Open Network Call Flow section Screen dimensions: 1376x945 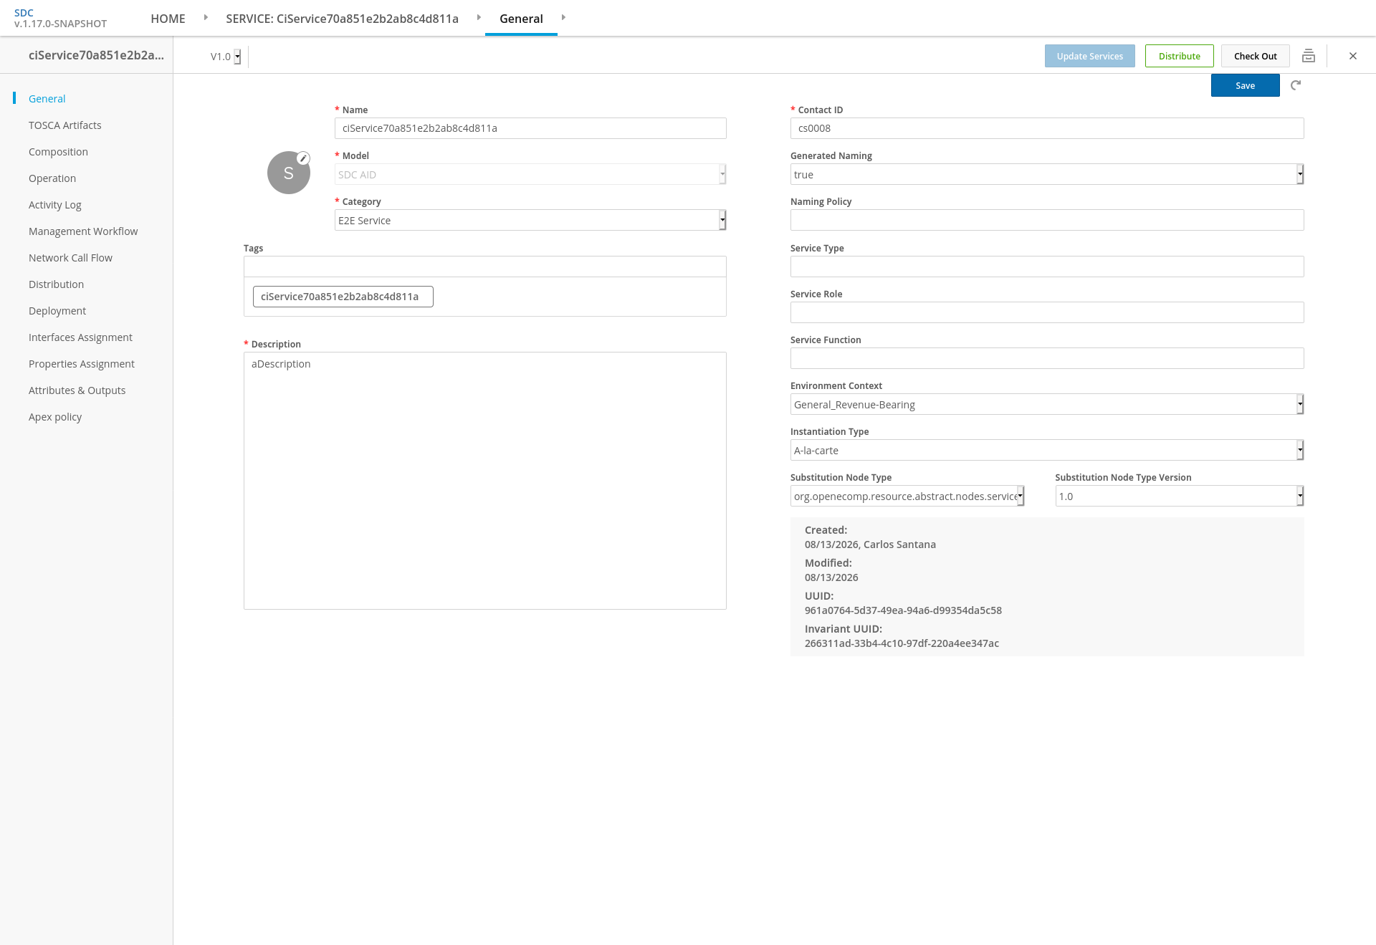click(x=70, y=258)
